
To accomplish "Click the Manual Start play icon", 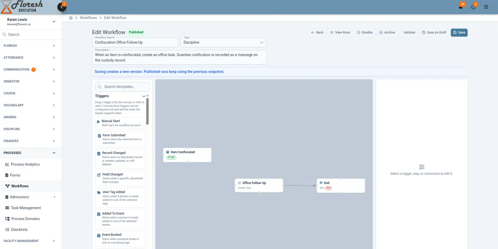I will [x=98, y=122].
